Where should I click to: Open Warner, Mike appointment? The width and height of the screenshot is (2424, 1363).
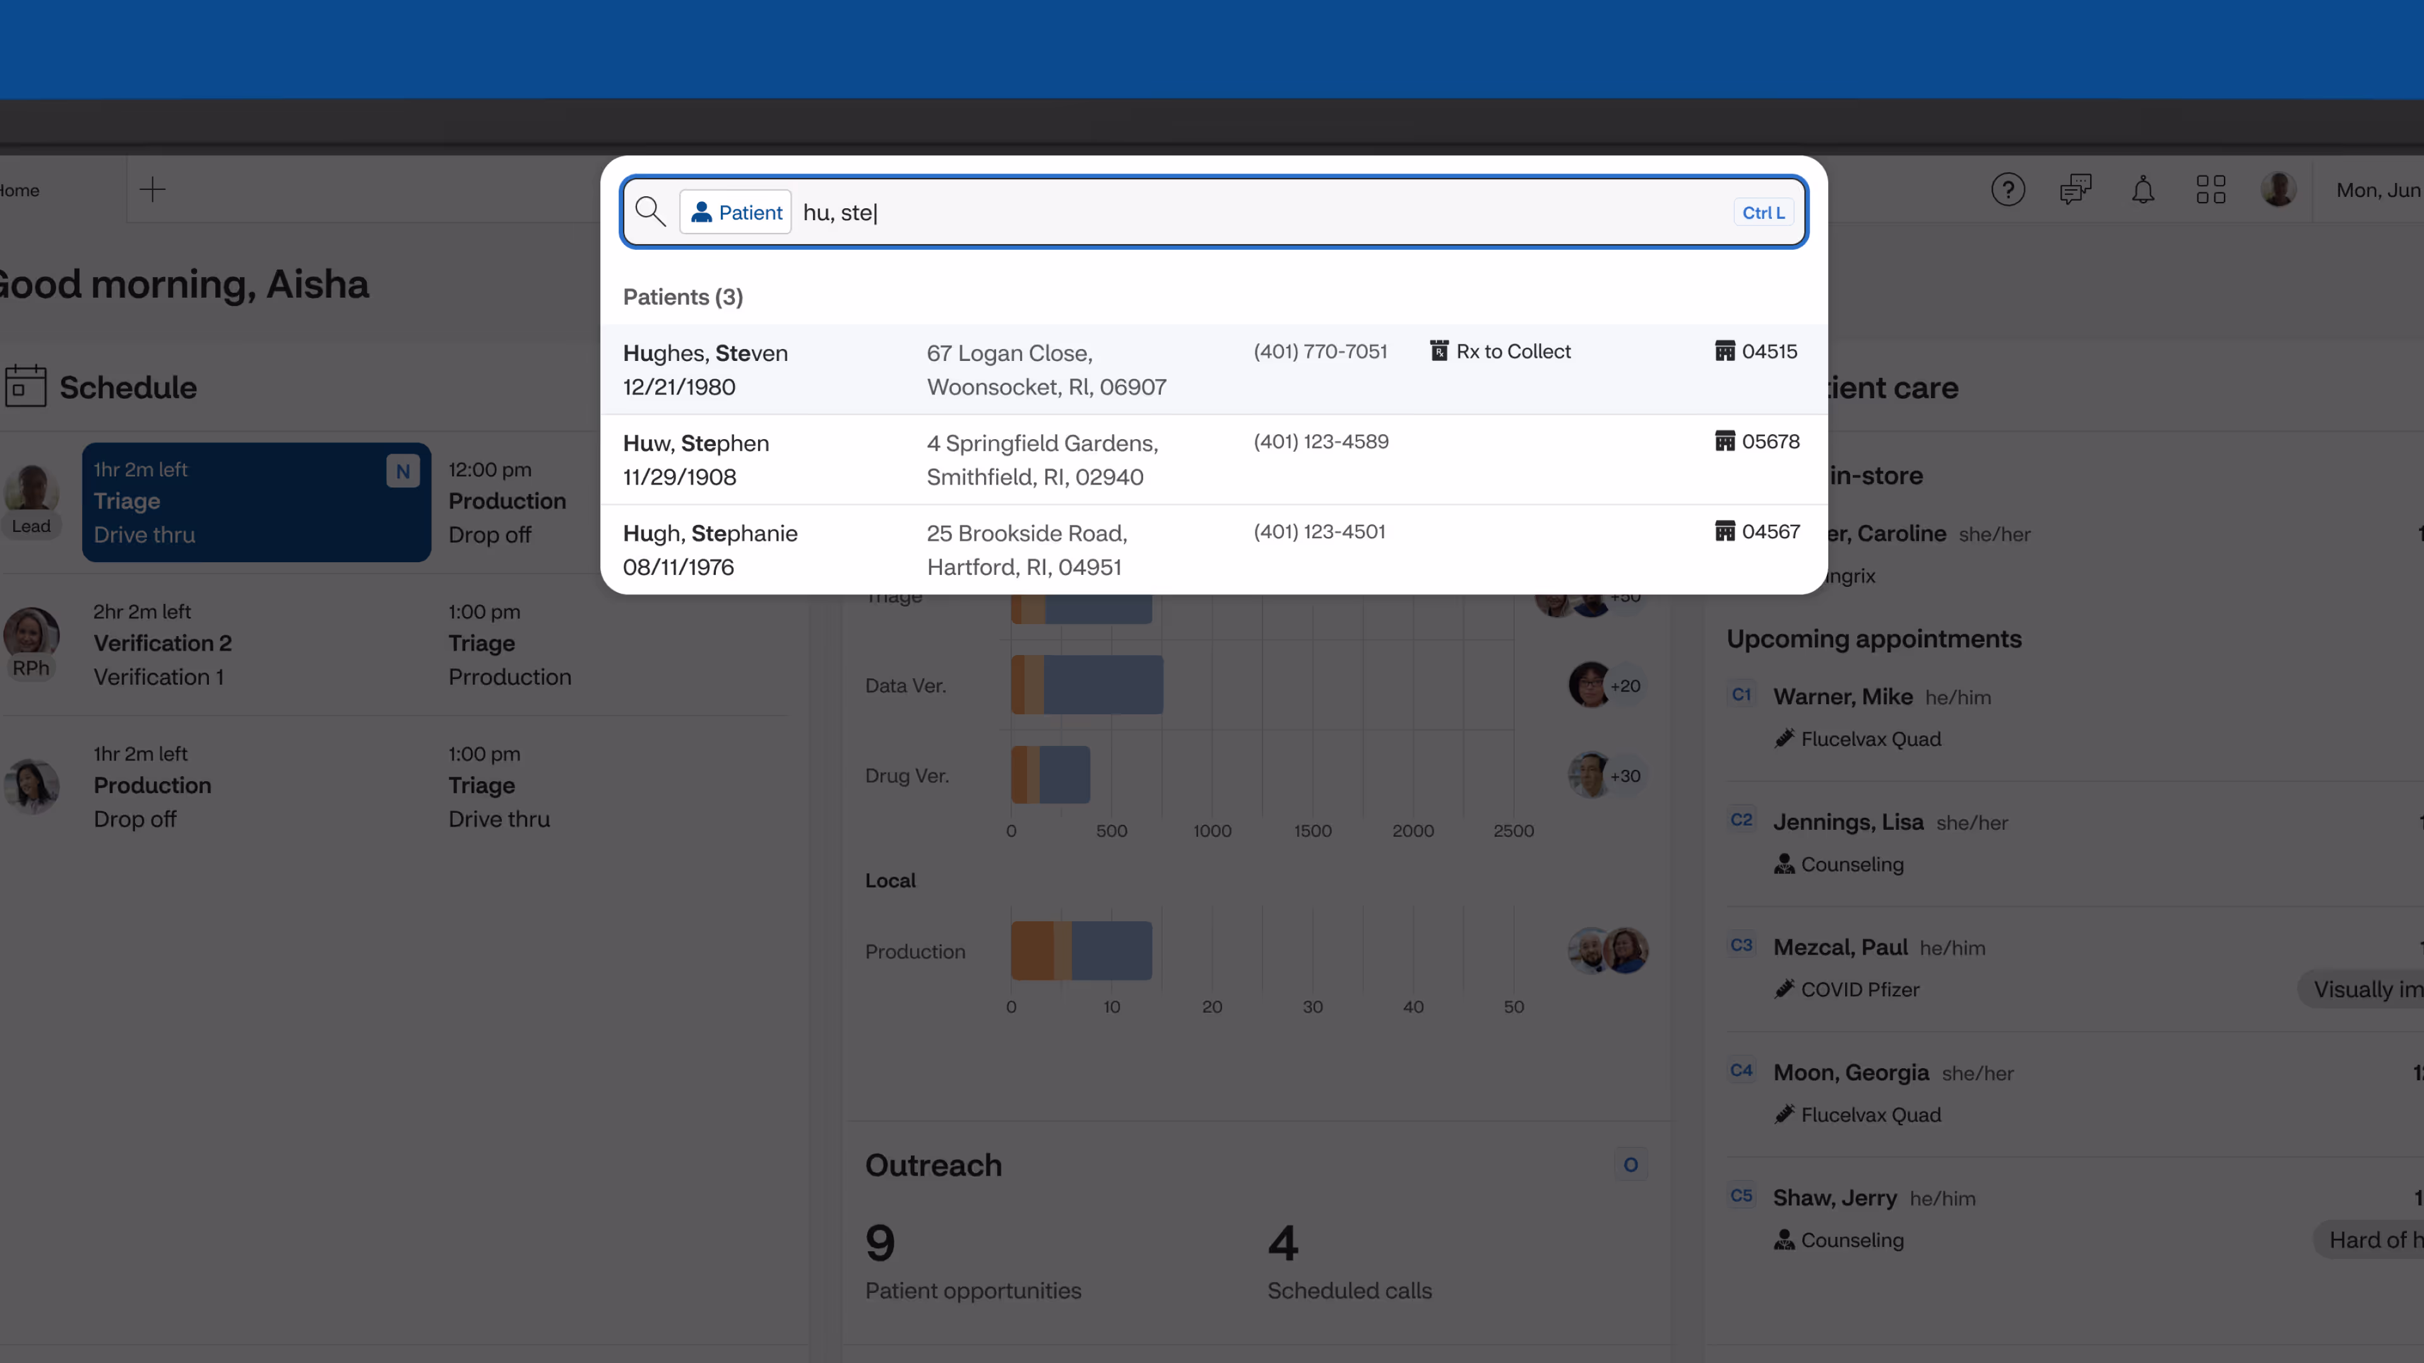coord(1841,697)
